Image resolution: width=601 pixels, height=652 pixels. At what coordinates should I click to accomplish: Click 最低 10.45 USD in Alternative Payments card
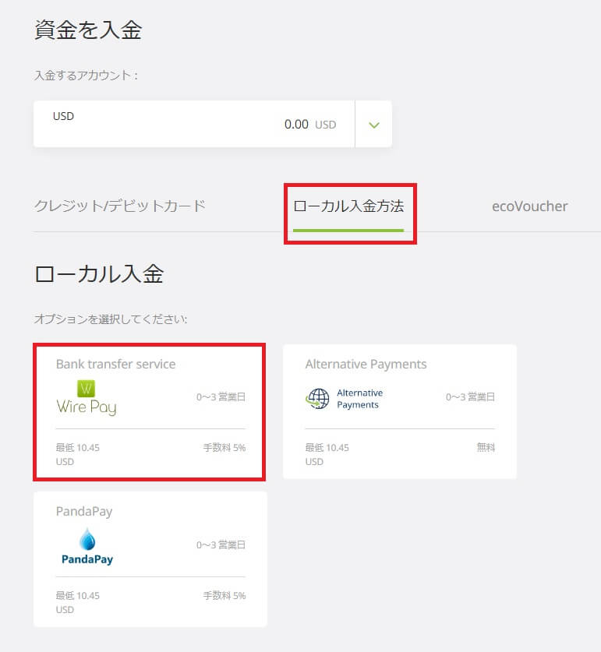(327, 454)
